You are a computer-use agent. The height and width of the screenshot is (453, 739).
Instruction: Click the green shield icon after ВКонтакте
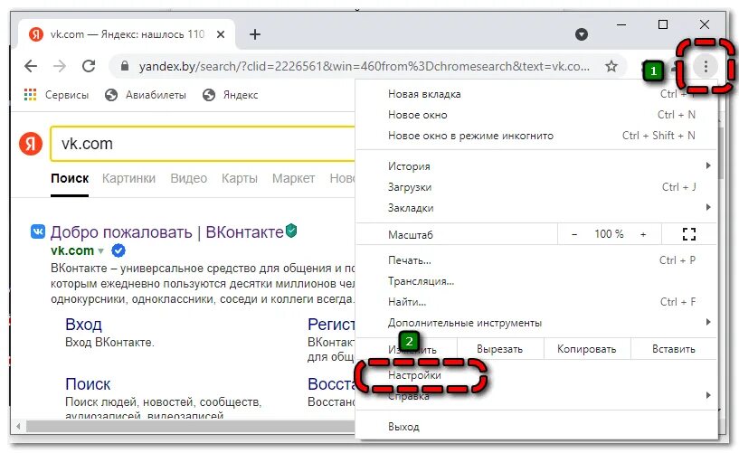click(291, 231)
